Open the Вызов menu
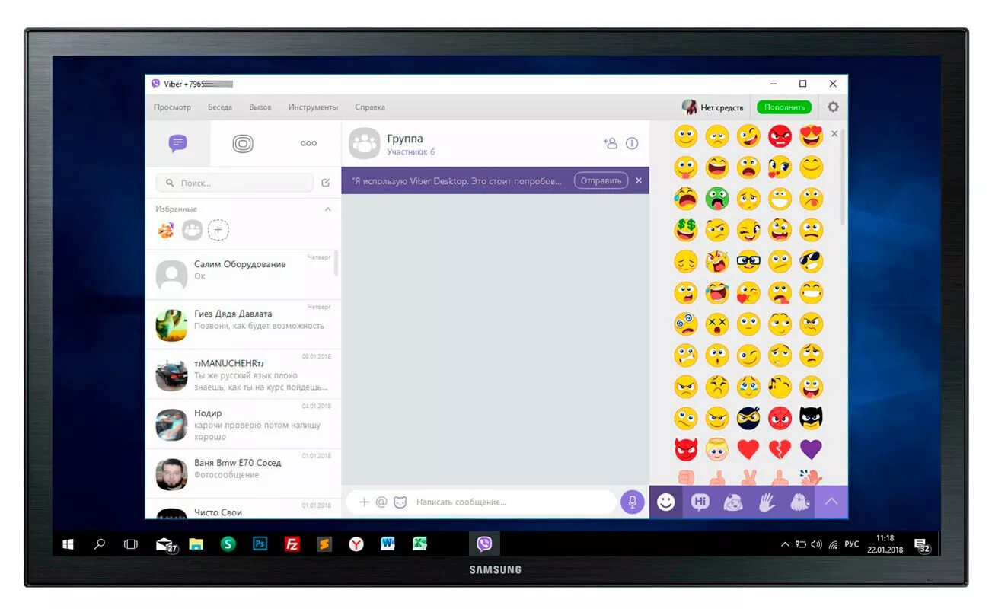The image size is (992, 609). click(x=260, y=107)
